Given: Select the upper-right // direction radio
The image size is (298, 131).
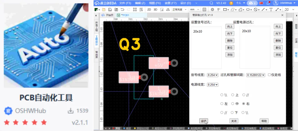Looking at the screenshot, I should tap(244, 95).
